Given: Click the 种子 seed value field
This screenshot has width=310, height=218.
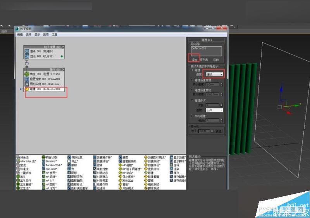Looking at the screenshot, I should pyautogui.click(x=204, y=131).
